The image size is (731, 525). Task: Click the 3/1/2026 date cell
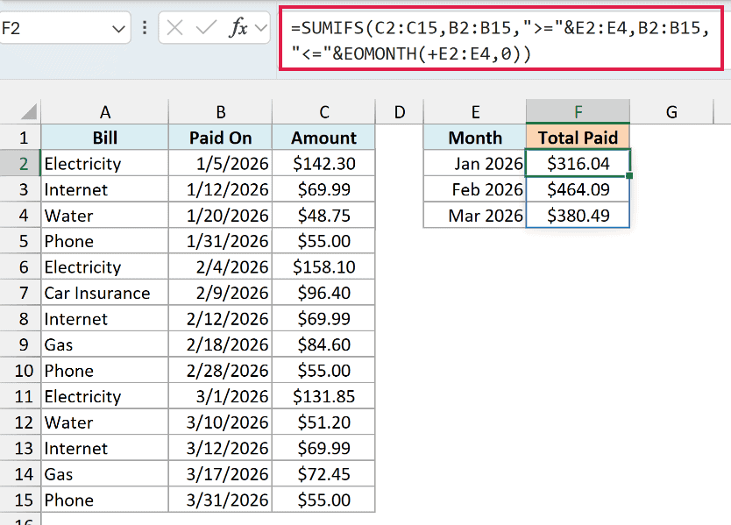tap(221, 396)
